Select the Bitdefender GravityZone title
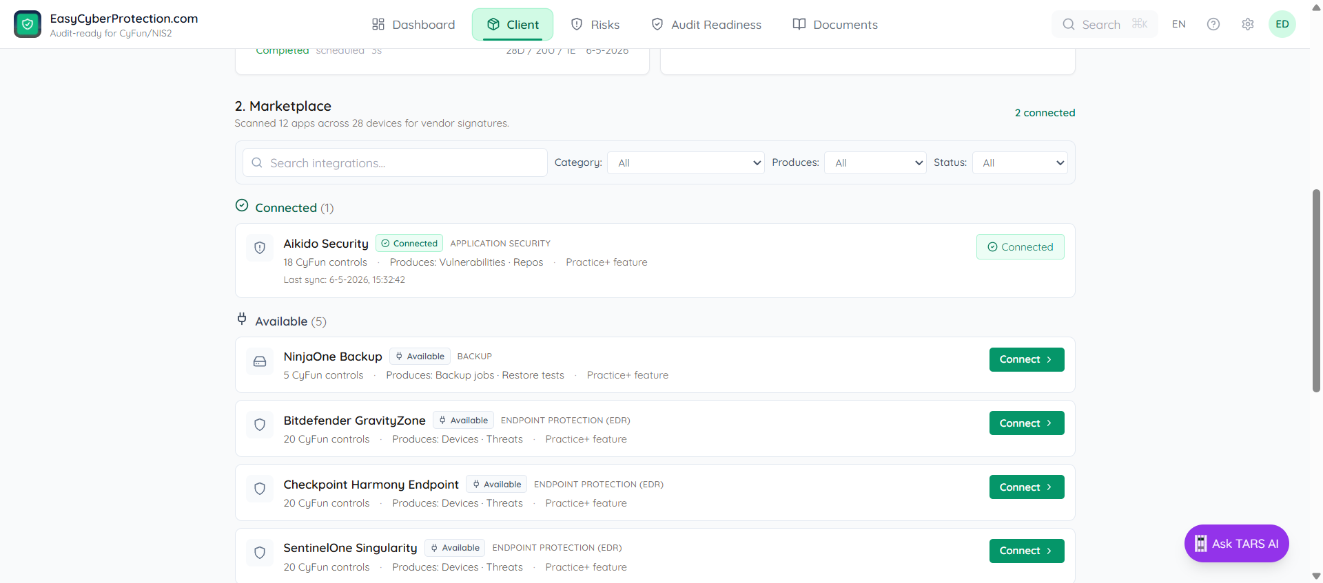This screenshot has height=583, width=1323. pos(355,421)
